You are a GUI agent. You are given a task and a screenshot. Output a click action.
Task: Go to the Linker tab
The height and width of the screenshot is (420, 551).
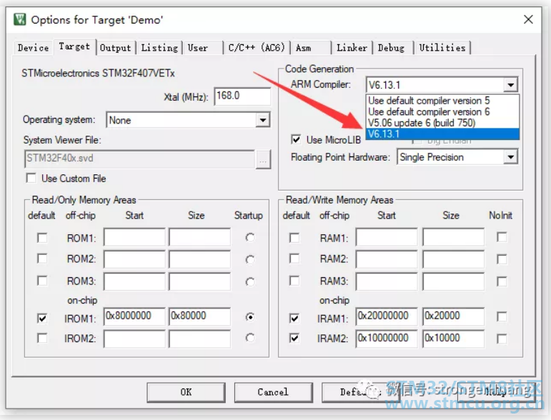tap(352, 48)
